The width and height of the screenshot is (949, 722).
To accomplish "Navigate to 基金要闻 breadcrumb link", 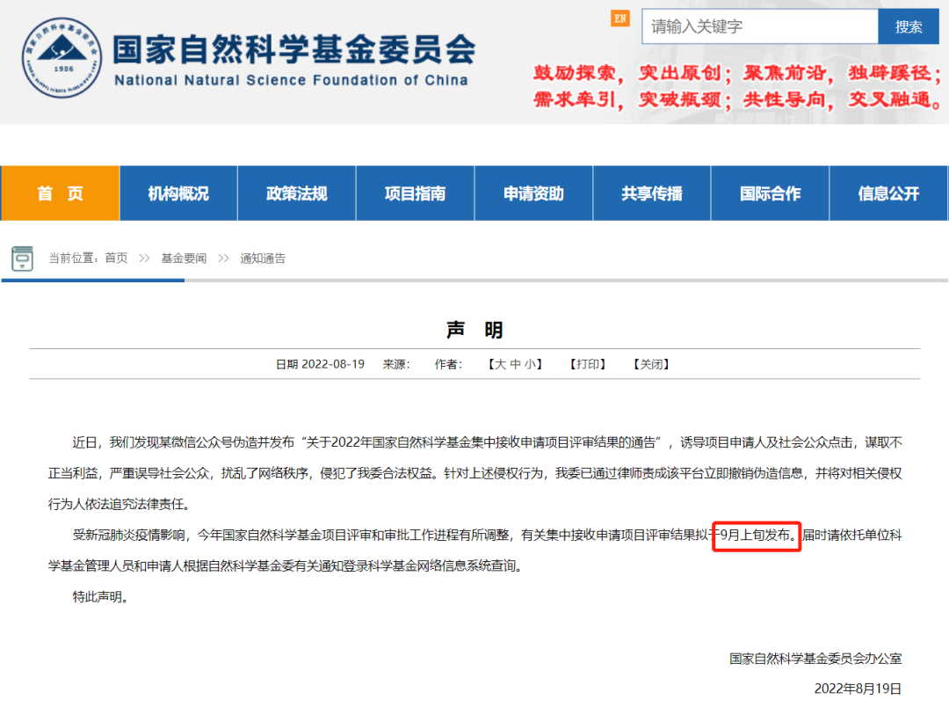I will point(184,258).
